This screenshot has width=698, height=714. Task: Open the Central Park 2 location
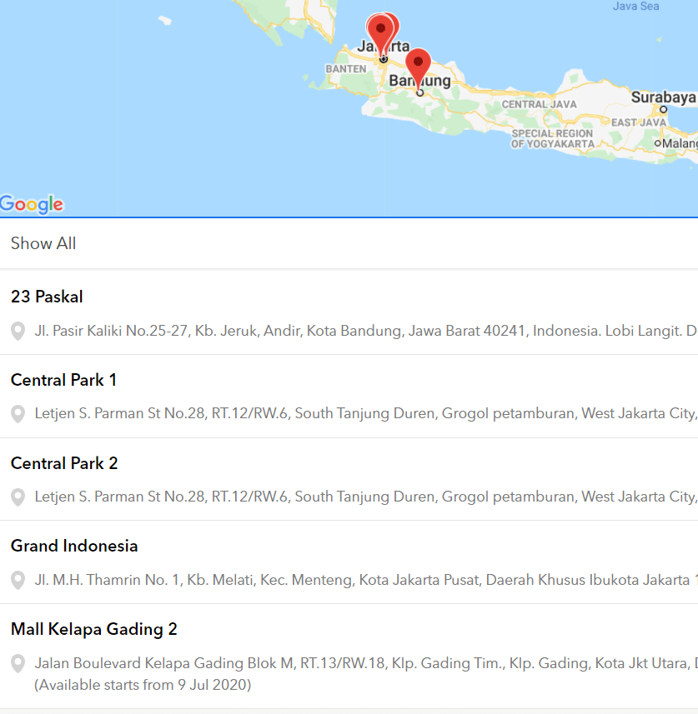[64, 463]
